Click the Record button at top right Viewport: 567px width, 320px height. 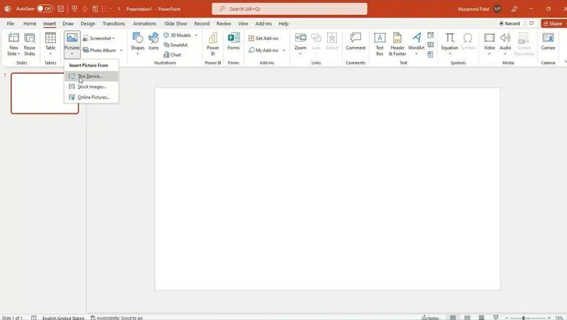click(509, 24)
